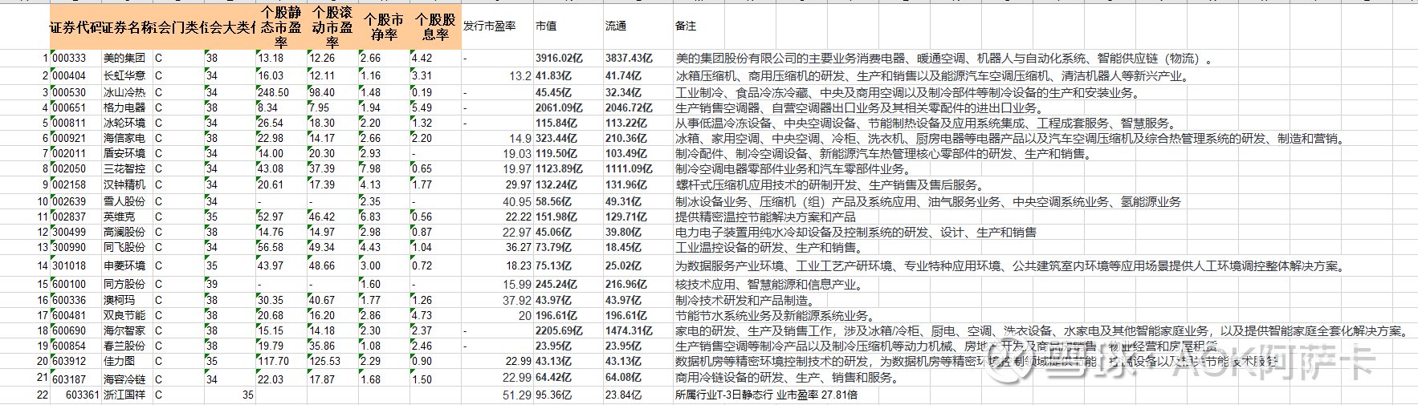Viewport: 1418px width, 405px height.
Task: Click stock name 英维克
Action: click(120, 217)
